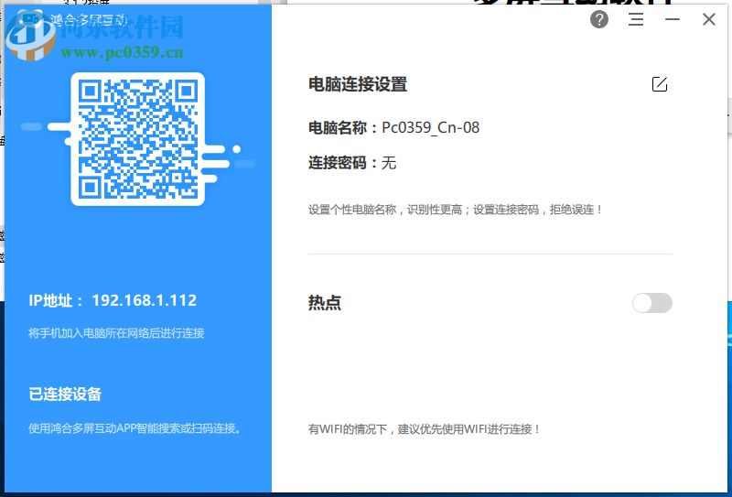This screenshot has width=732, height=497.
Task: Open the help question mark icon
Action: [599, 19]
